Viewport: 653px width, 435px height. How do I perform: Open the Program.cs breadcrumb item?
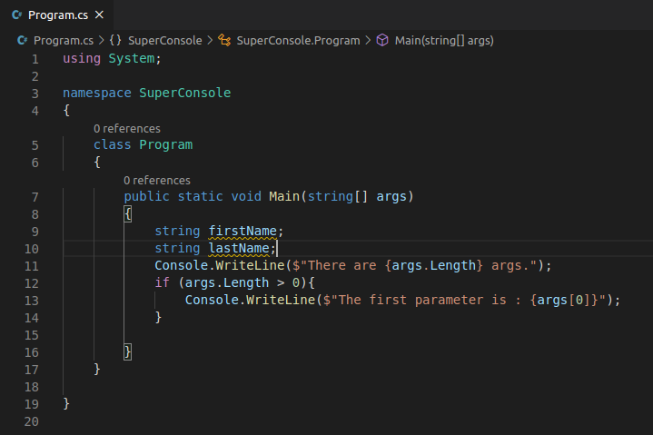64,40
